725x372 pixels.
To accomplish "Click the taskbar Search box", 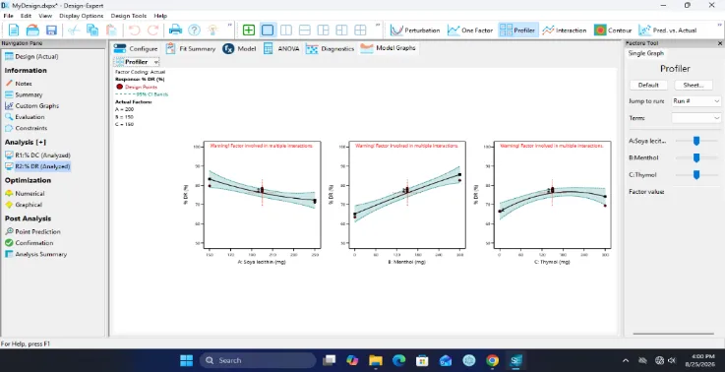I will [258, 360].
